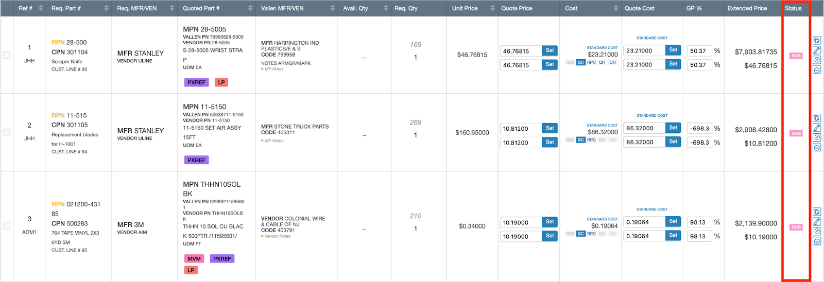This screenshot has width=824, height=282.
Task: Click the pencil edit icon for row 1
Action: 817,50
